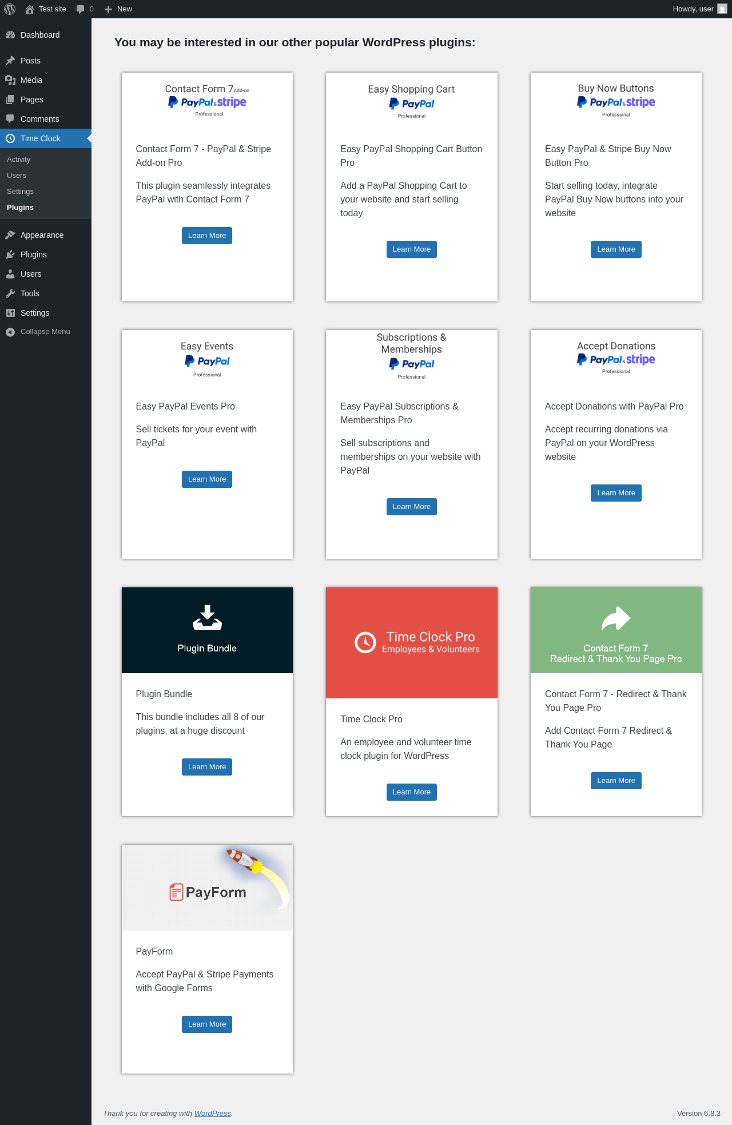Viewport: 732px width, 1125px height.
Task: Go to the Posts menu
Action: pyautogui.click(x=46, y=61)
